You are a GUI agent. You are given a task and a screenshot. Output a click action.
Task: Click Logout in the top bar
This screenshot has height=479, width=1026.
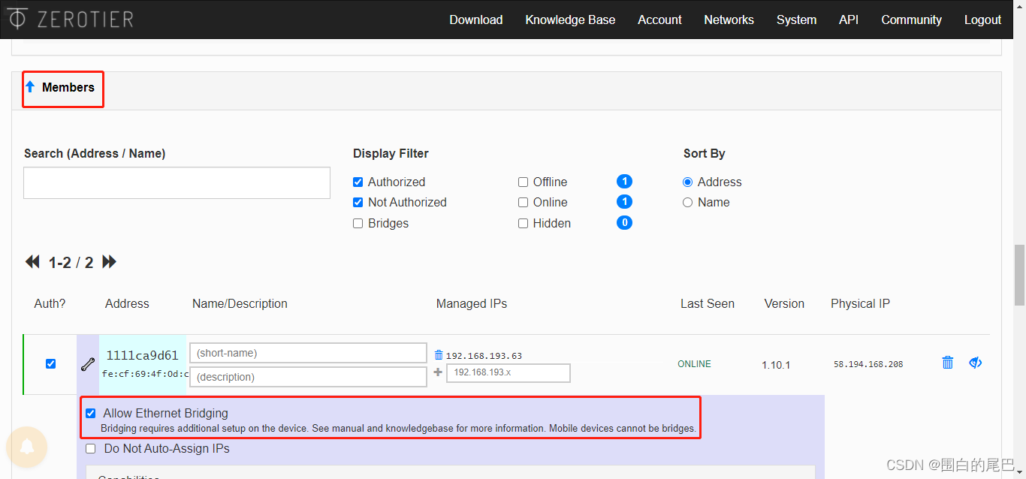point(982,20)
